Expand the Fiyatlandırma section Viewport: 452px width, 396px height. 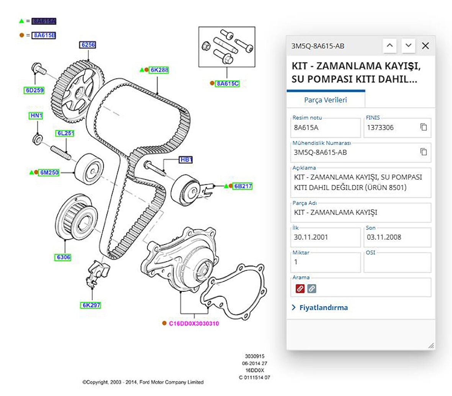324,307
